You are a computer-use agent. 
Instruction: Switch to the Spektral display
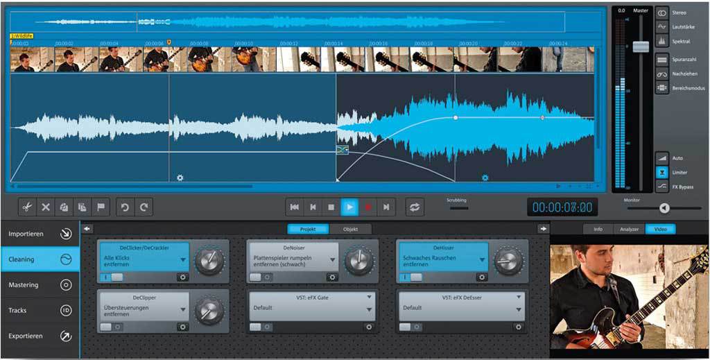coord(662,41)
